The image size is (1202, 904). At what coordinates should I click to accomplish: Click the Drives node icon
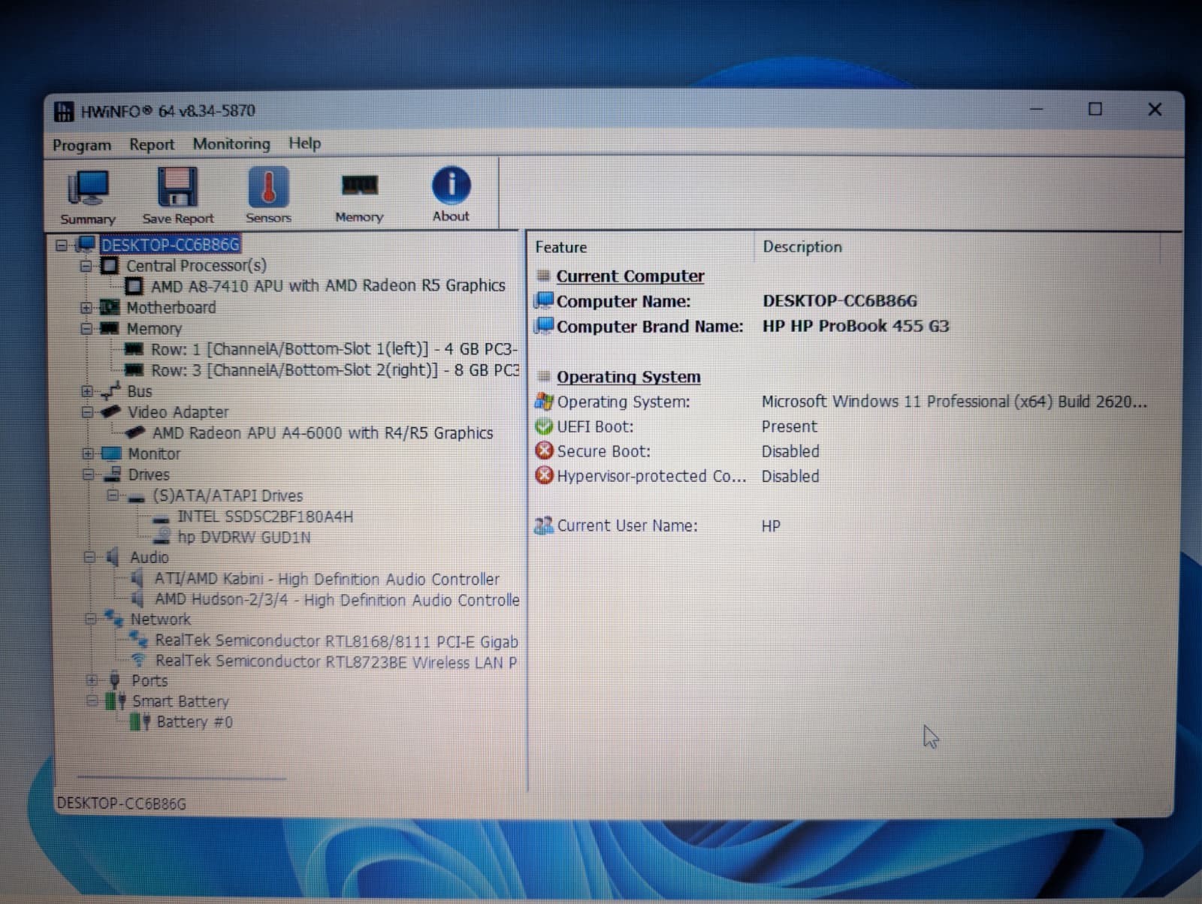pos(113,474)
